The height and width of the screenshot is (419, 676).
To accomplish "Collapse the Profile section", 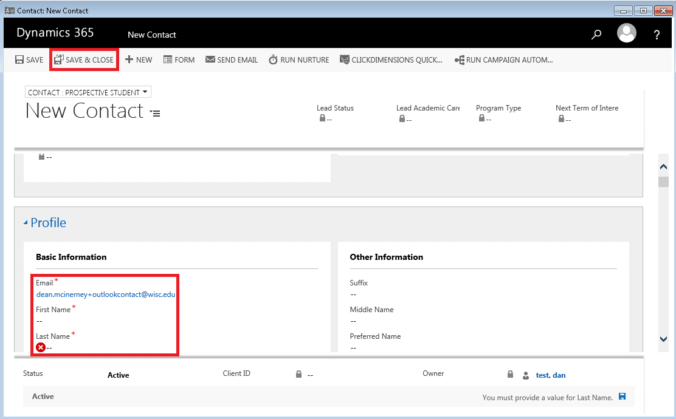I will (26, 223).
